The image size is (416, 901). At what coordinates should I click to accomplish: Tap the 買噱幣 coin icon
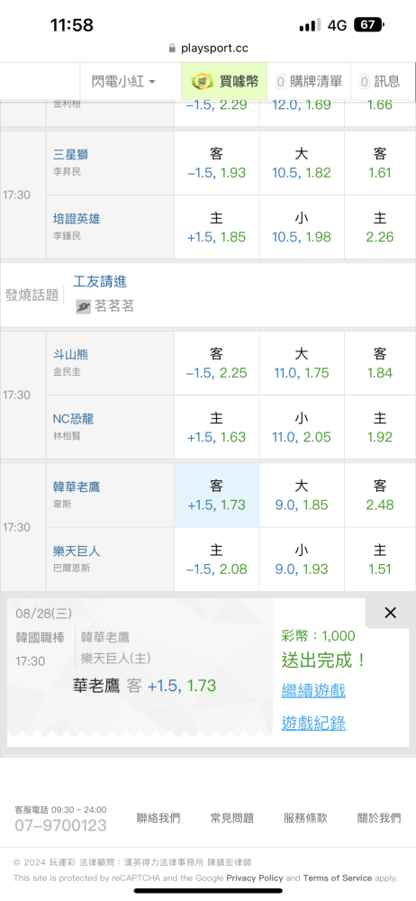point(203,82)
